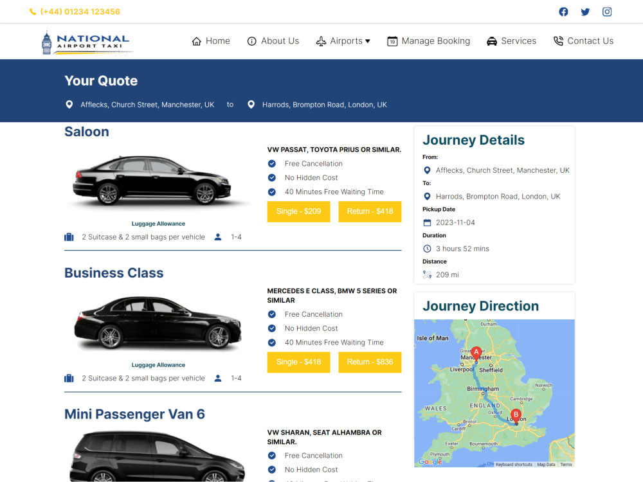Select Saloon Single - $209
The height and width of the screenshot is (482, 643).
click(x=298, y=211)
